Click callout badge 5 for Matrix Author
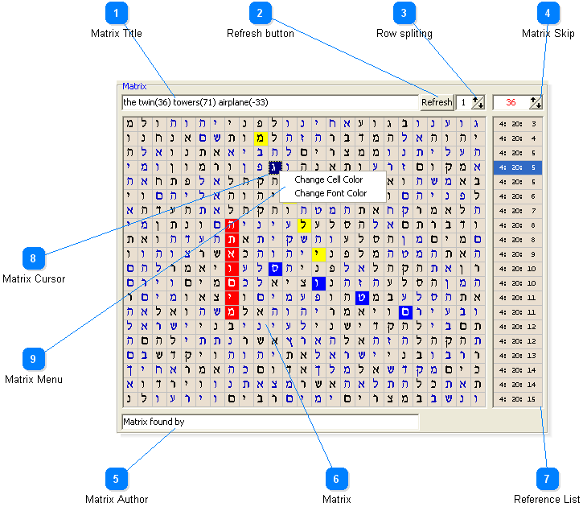 point(116,479)
